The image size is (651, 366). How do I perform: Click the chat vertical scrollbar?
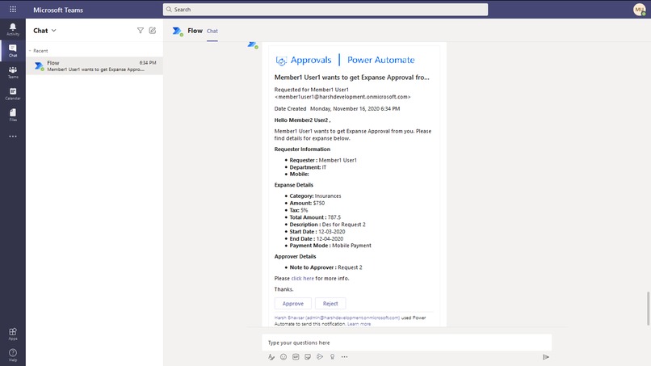(648, 309)
